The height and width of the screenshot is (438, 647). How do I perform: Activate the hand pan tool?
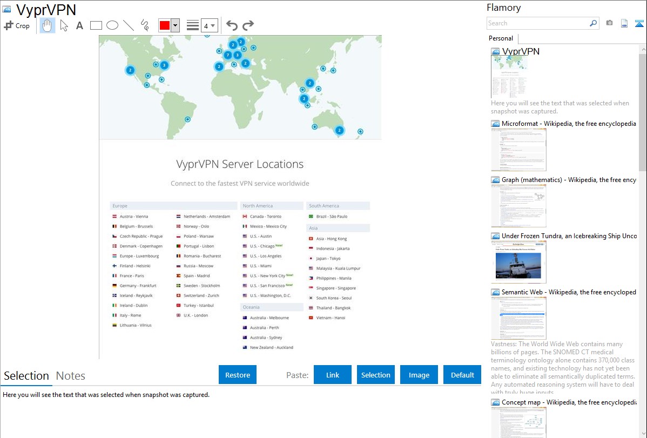[x=47, y=25]
